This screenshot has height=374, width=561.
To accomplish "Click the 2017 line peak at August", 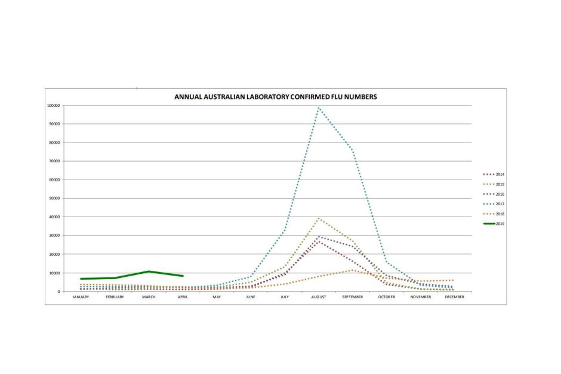I will tap(319, 108).
